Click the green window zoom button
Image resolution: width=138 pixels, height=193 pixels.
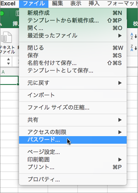[x=2, y=14]
